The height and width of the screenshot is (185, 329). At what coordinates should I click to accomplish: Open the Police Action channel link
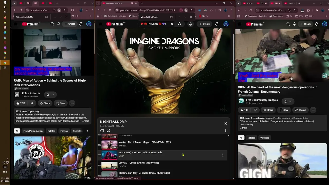(x=30, y=93)
